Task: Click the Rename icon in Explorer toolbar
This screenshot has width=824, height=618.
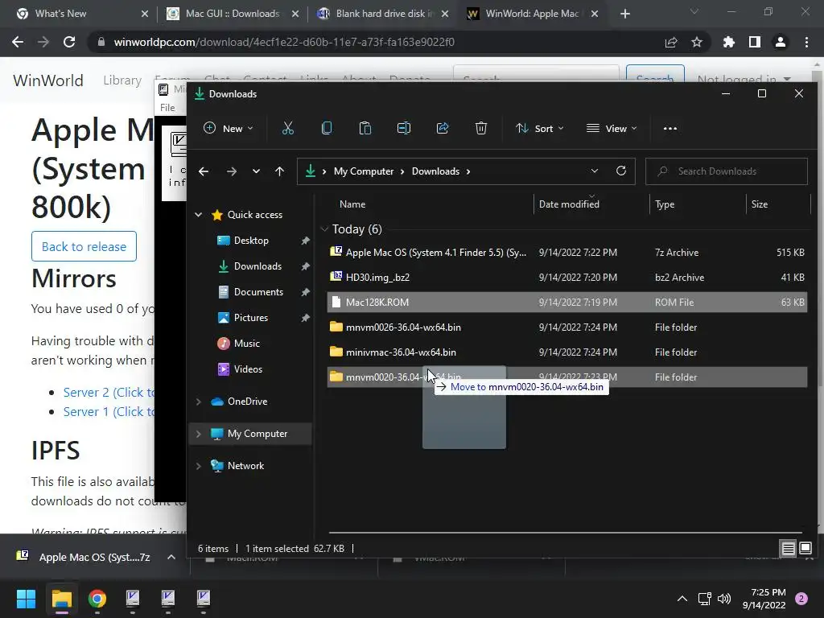Action: click(x=404, y=128)
